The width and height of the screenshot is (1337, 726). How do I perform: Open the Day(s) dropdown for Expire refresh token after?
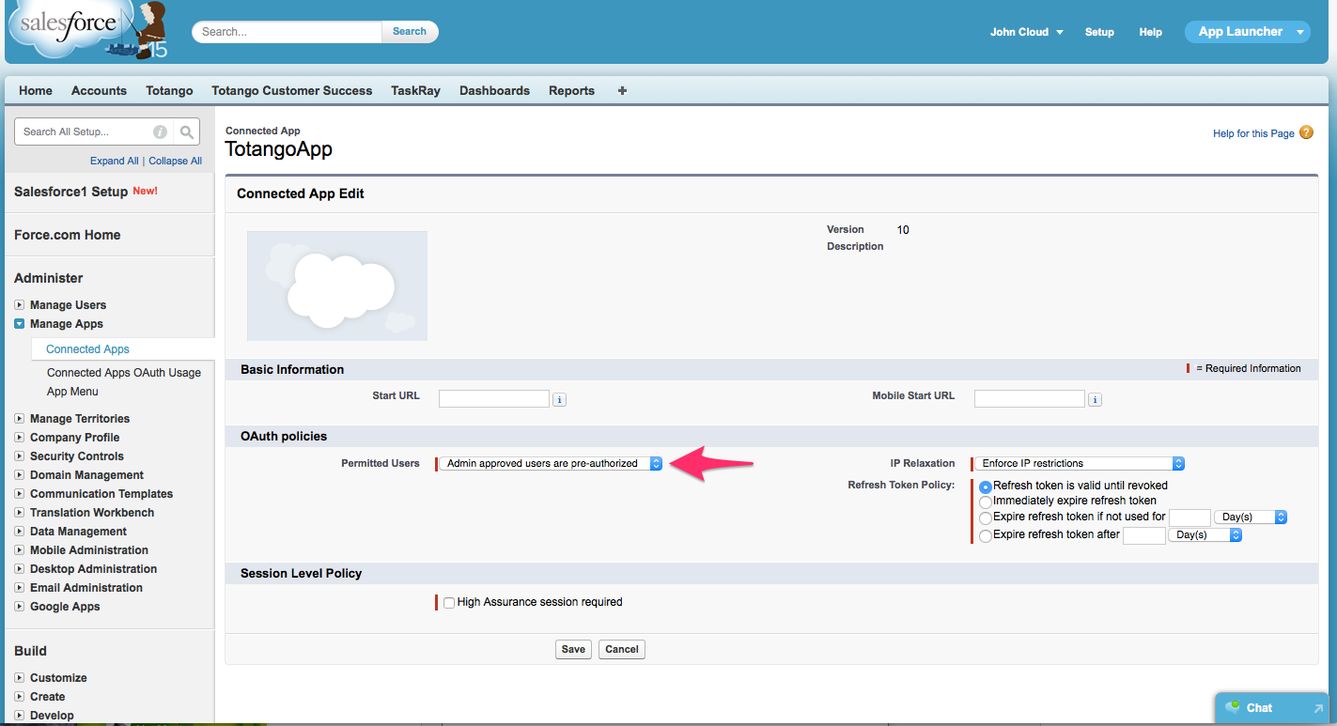[x=1205, y=534]
